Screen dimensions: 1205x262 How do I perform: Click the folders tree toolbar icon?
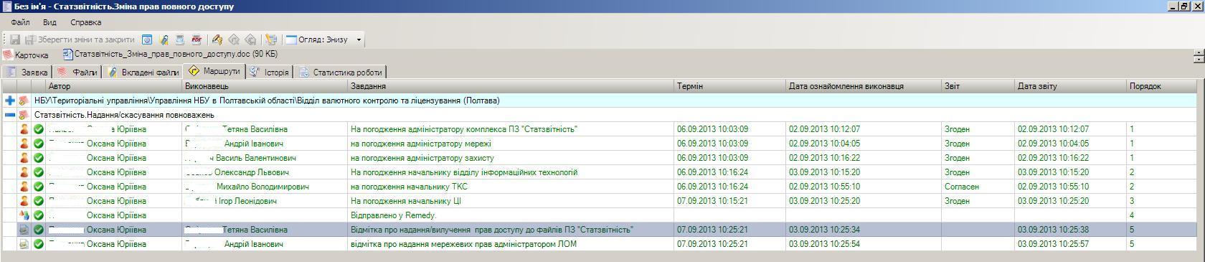pos(270,39)
